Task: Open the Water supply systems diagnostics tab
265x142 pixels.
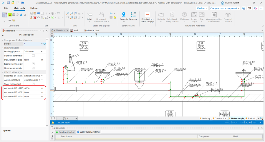Action: point(88,132)
